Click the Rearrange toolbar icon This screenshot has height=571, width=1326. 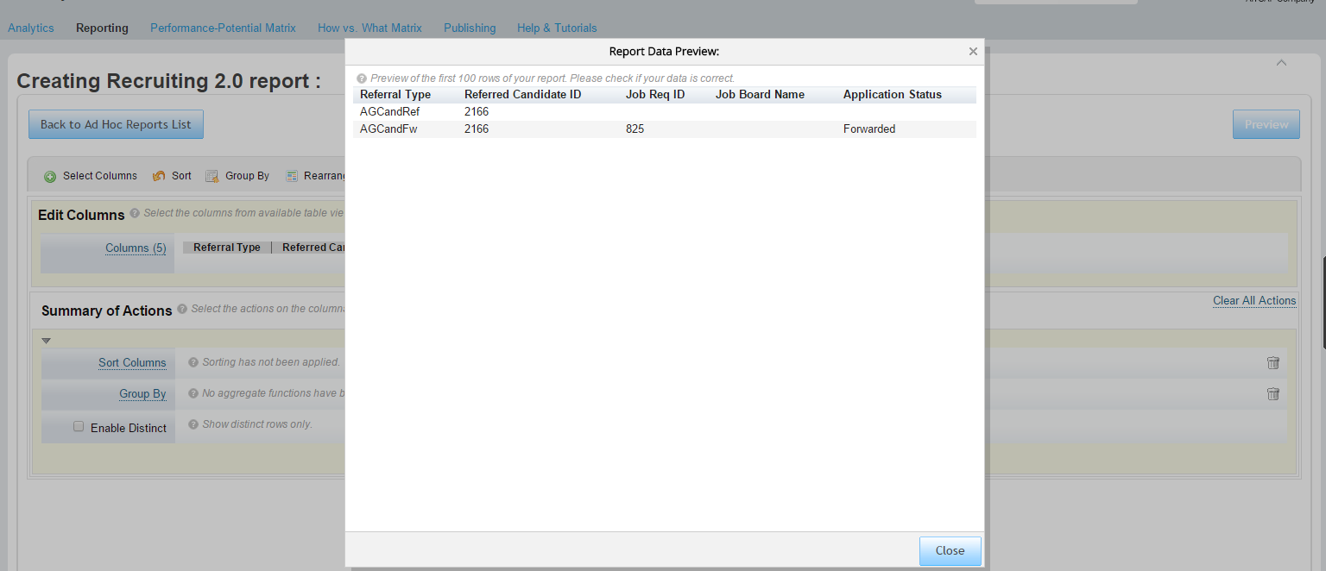(x=292, y=176)
